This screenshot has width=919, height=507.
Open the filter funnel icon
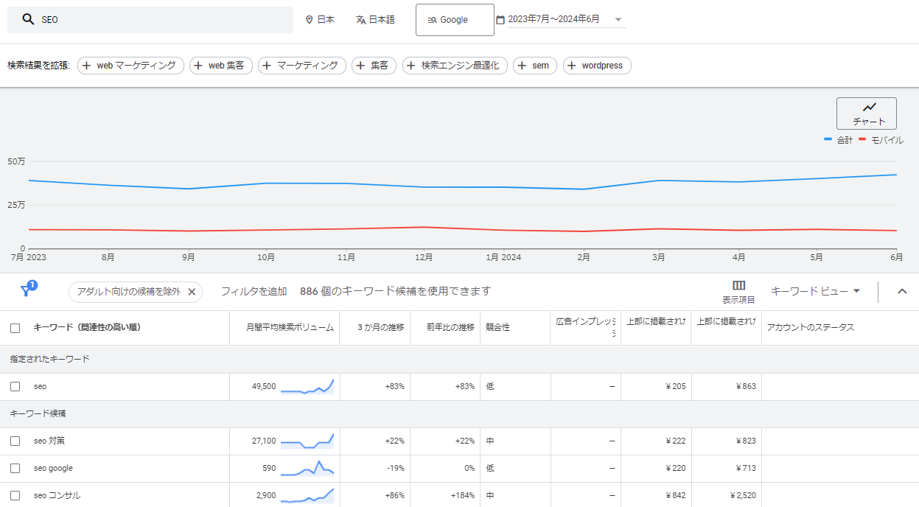pyautogui.click(x=27, y=290)
